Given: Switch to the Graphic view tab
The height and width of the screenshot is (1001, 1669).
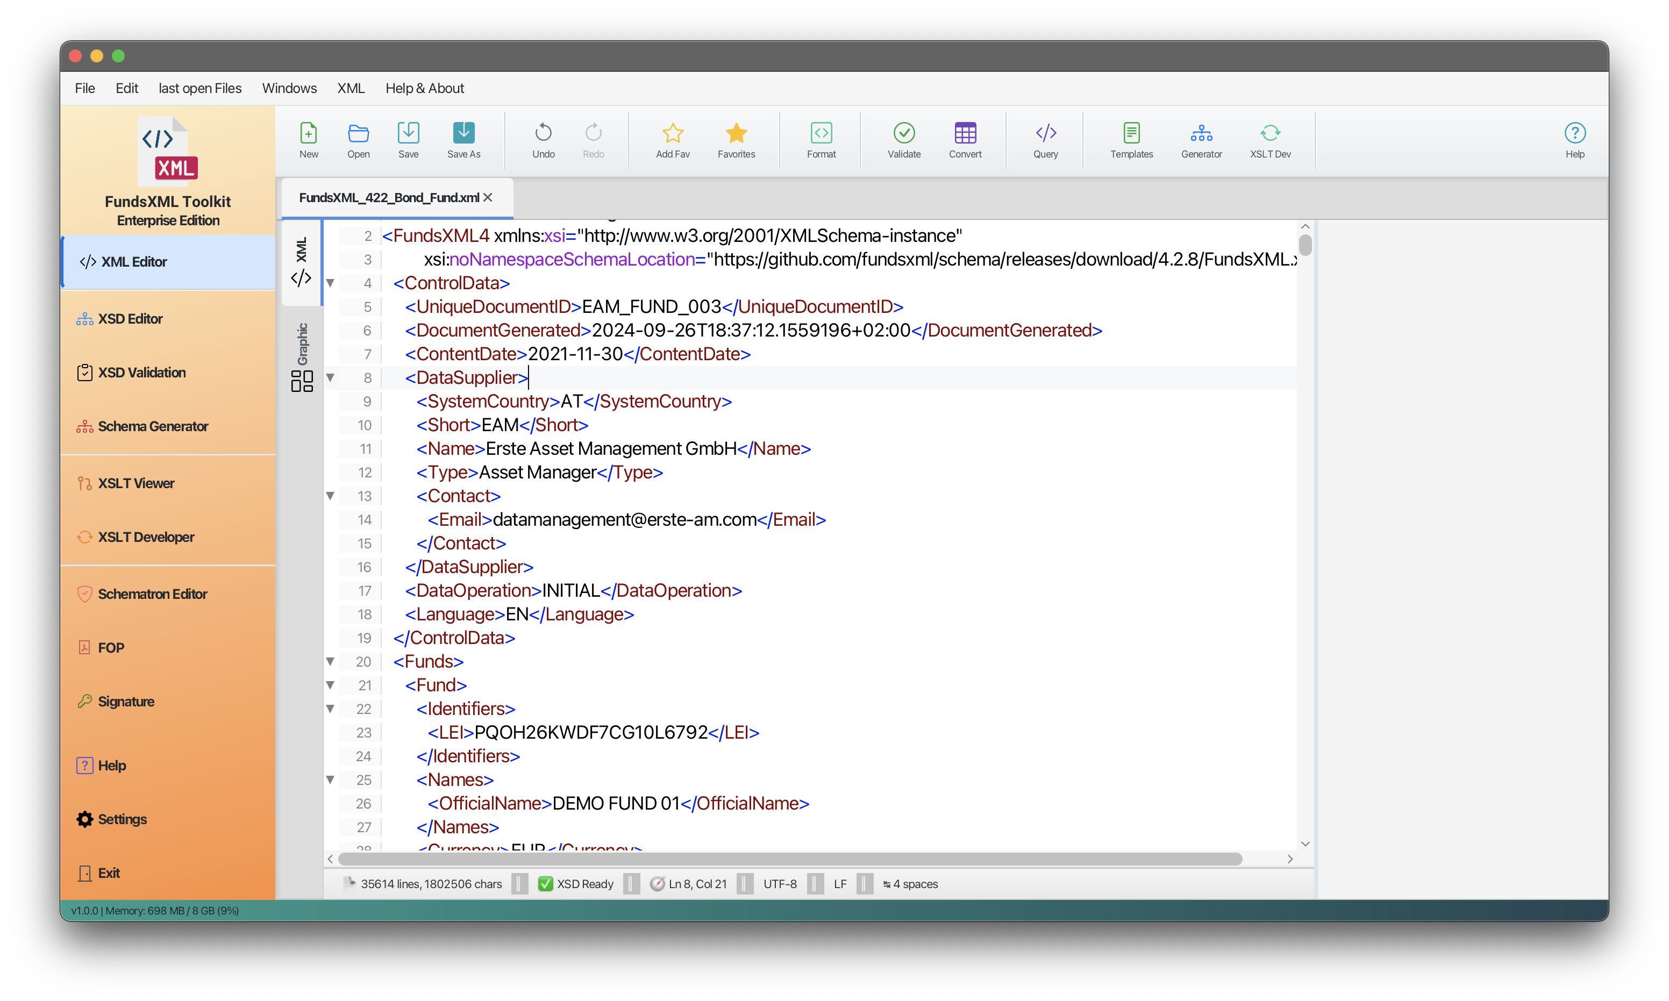Looking at the screenshot, I should (x=302, y=356).
